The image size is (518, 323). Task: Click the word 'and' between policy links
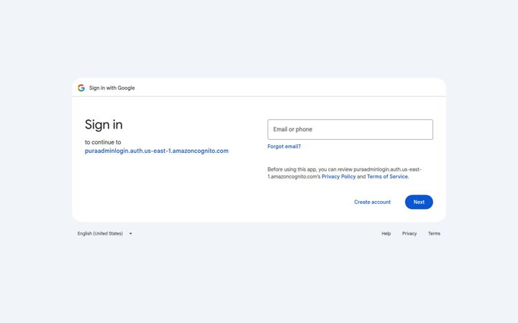point(361,177)
